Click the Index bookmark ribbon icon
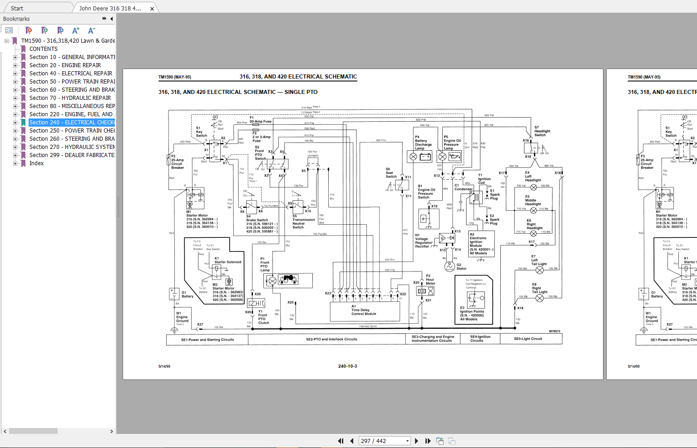Viewport: 697px width, 448px height. click(23, 163)
